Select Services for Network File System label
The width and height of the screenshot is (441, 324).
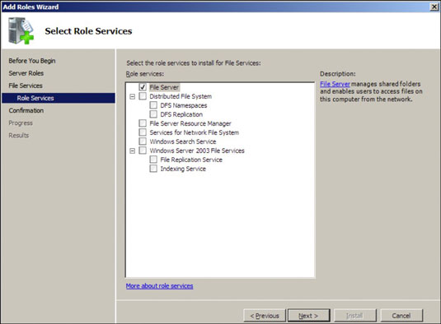tap(195, 132)
